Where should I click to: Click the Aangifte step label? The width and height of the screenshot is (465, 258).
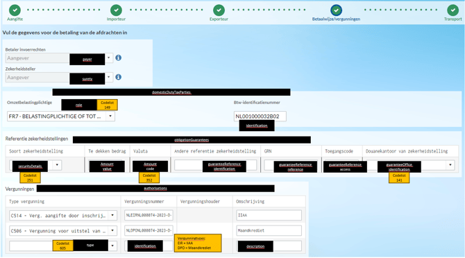point(15,19)
